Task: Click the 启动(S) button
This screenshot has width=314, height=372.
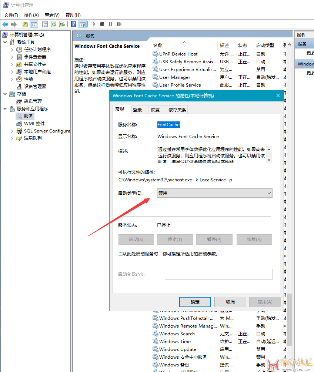Action: point(136,239)
